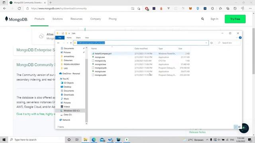Select the mongod.exe application
This screenshot has height=143, width=255.
[x=100, y=64]
